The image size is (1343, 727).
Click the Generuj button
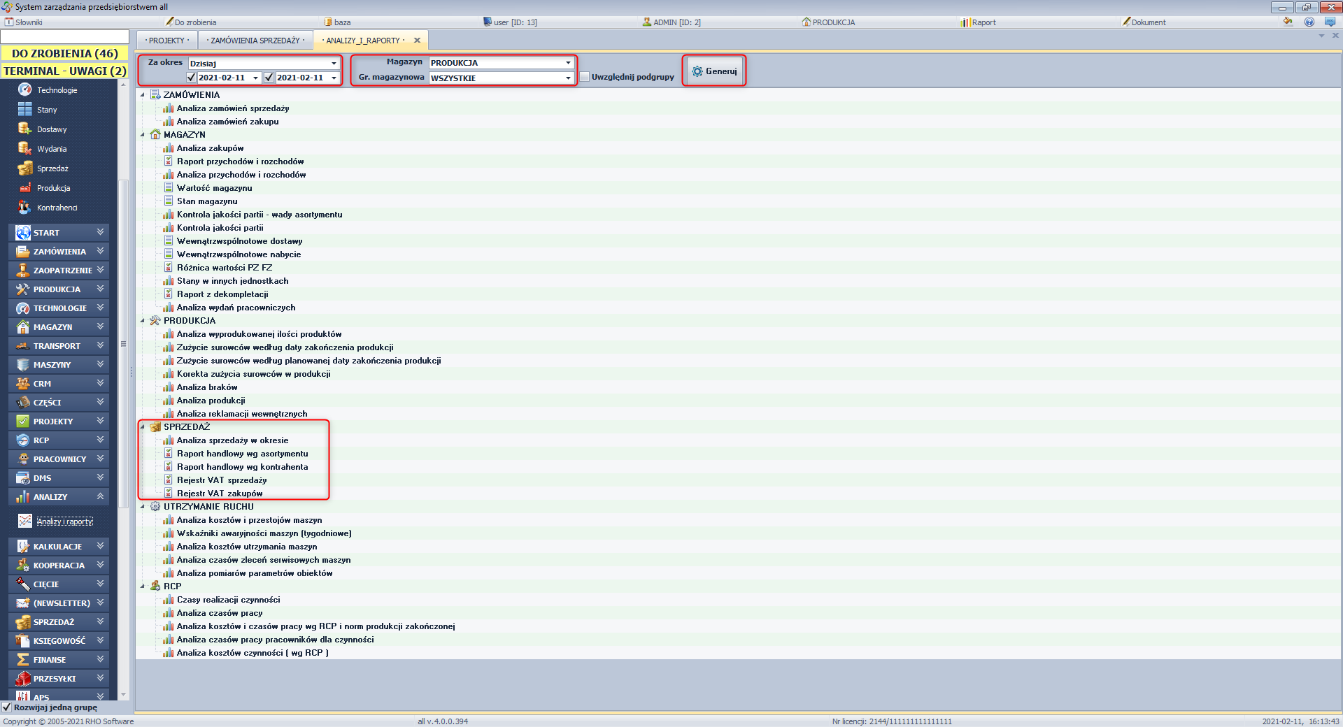(714, 71)
